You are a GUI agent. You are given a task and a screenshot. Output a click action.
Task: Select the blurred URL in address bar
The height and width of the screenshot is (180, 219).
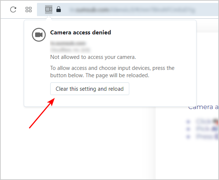point(133,10)
